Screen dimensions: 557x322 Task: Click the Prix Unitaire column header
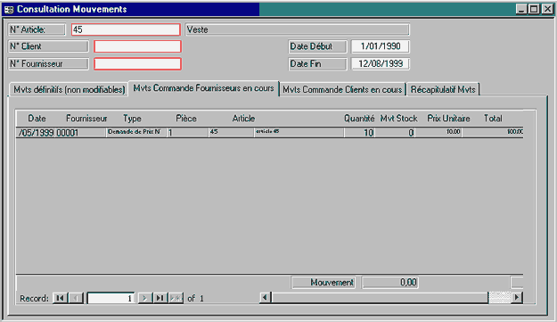pos(448,119)
